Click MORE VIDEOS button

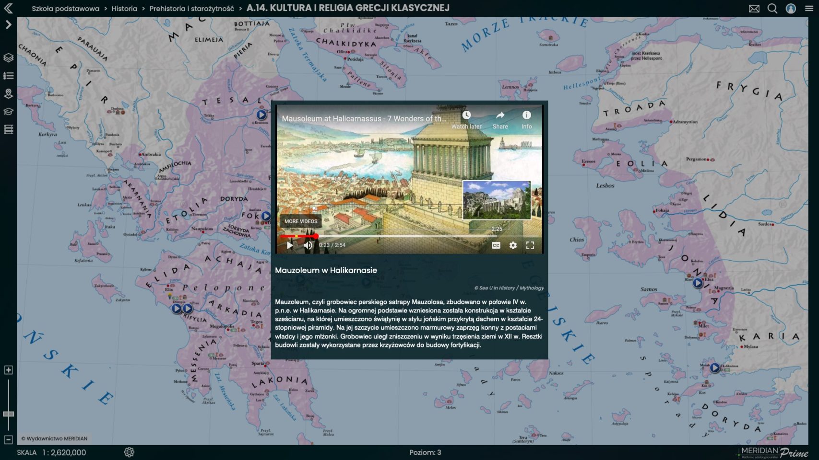pyautogui.click(x=300, y=221)
